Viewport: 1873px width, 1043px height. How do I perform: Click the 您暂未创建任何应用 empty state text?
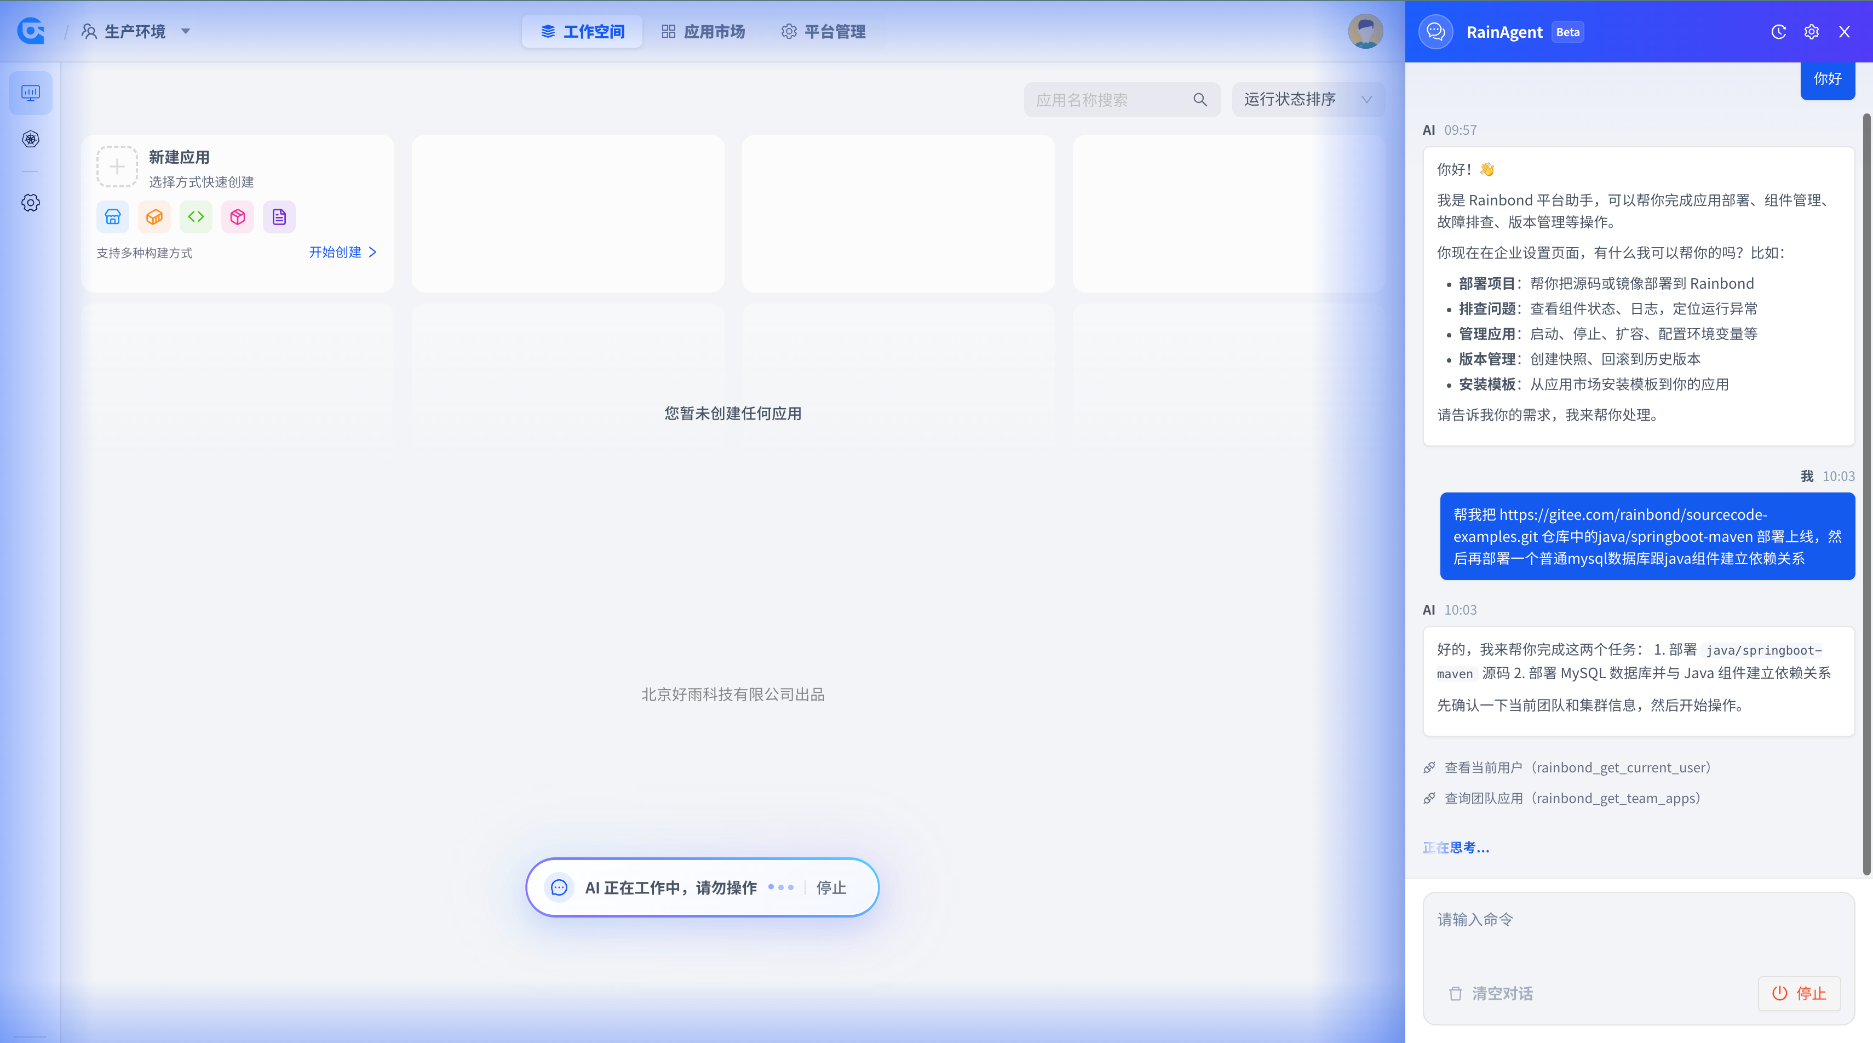click(733, 413)
